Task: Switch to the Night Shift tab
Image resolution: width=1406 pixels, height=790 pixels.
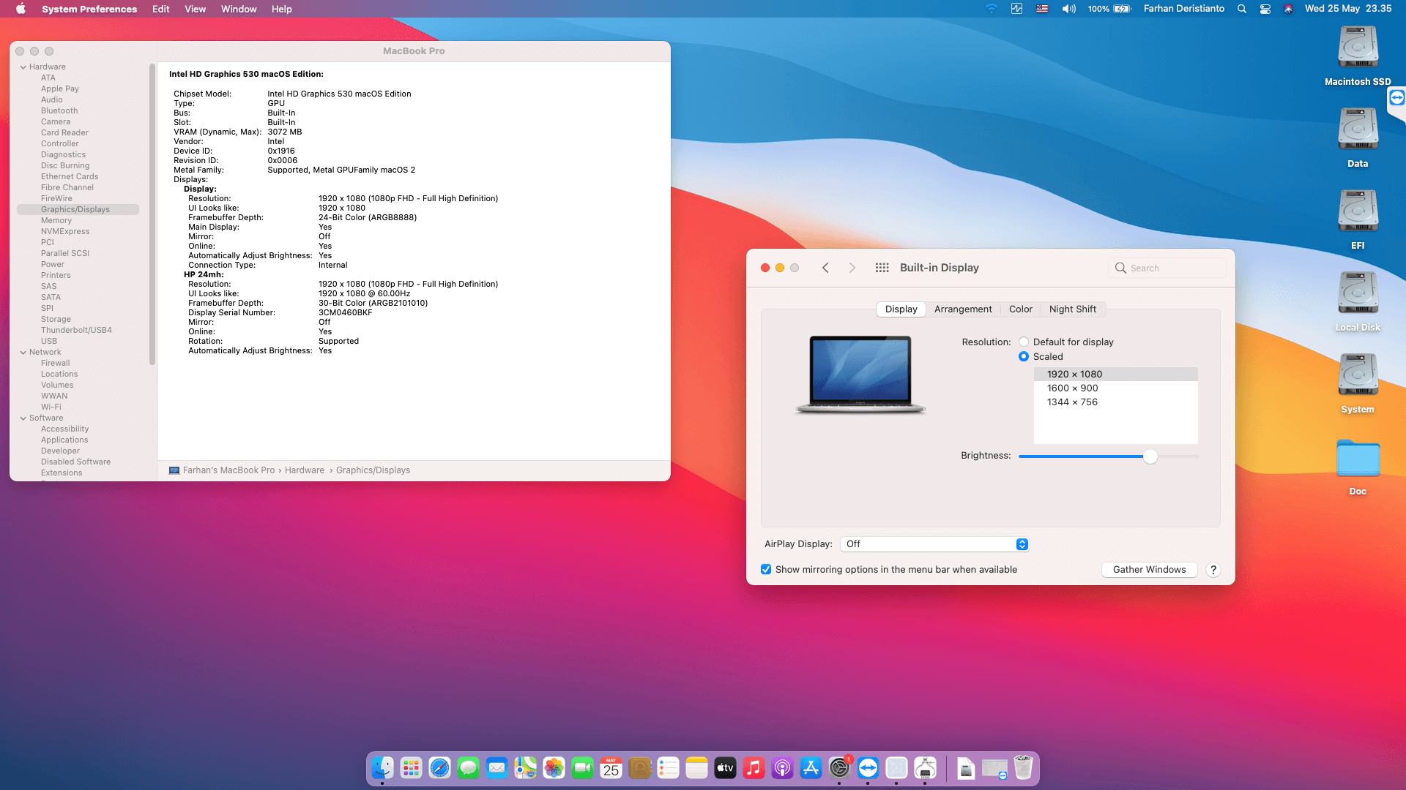Action: 1072,309
